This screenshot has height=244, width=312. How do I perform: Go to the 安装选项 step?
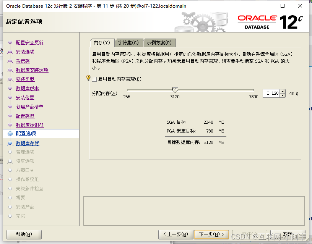coord(25,52)
